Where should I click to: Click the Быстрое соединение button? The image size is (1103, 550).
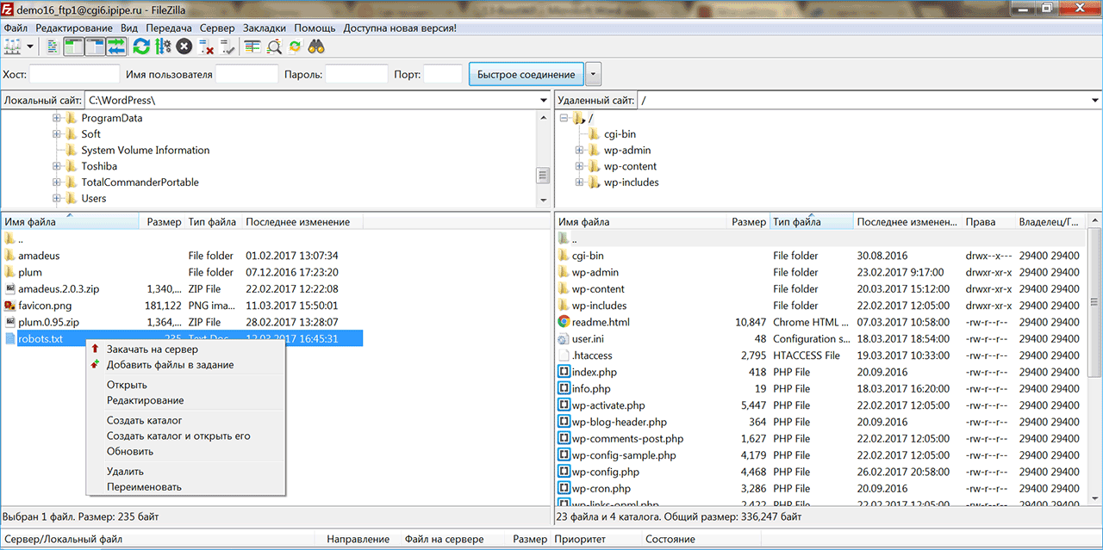click(x=526, y=74)
